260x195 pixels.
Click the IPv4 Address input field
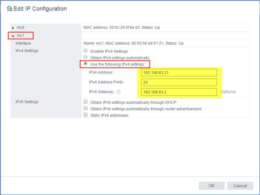(x=179, y=73)
